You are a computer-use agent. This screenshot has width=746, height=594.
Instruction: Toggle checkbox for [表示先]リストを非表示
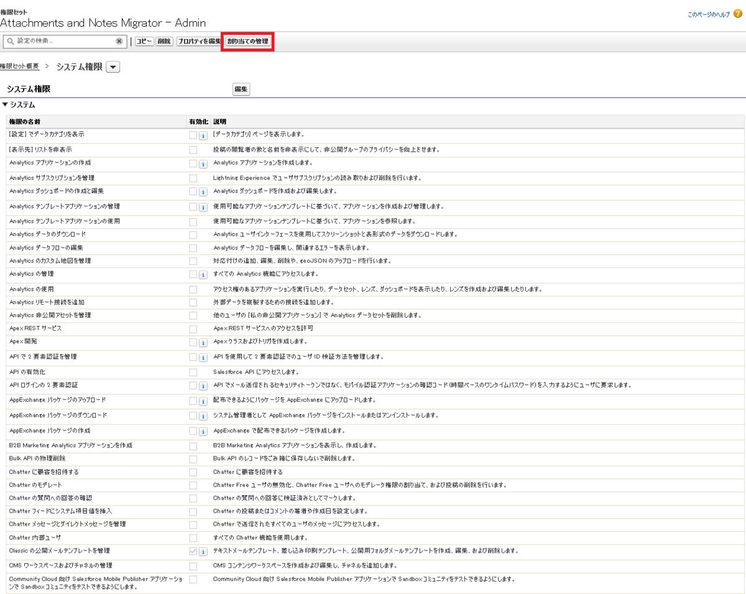point(193,150)
